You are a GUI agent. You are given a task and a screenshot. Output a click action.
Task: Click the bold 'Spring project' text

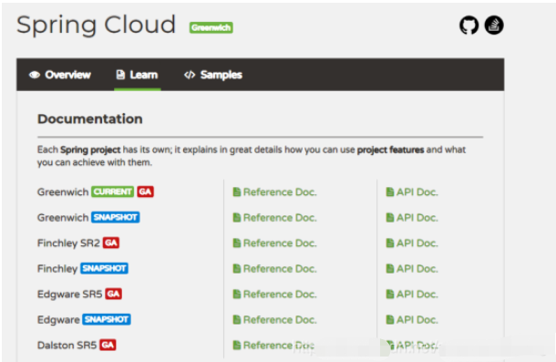90,150
